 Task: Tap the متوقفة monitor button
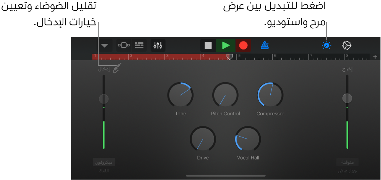coord(347,162)
